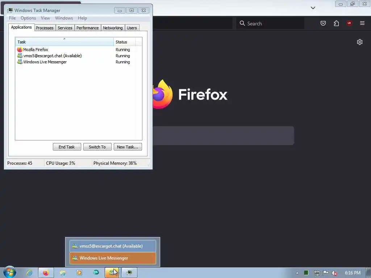Minimize the Task Manager window
Screen dimensions: 371x278
(x=120, y=10)
